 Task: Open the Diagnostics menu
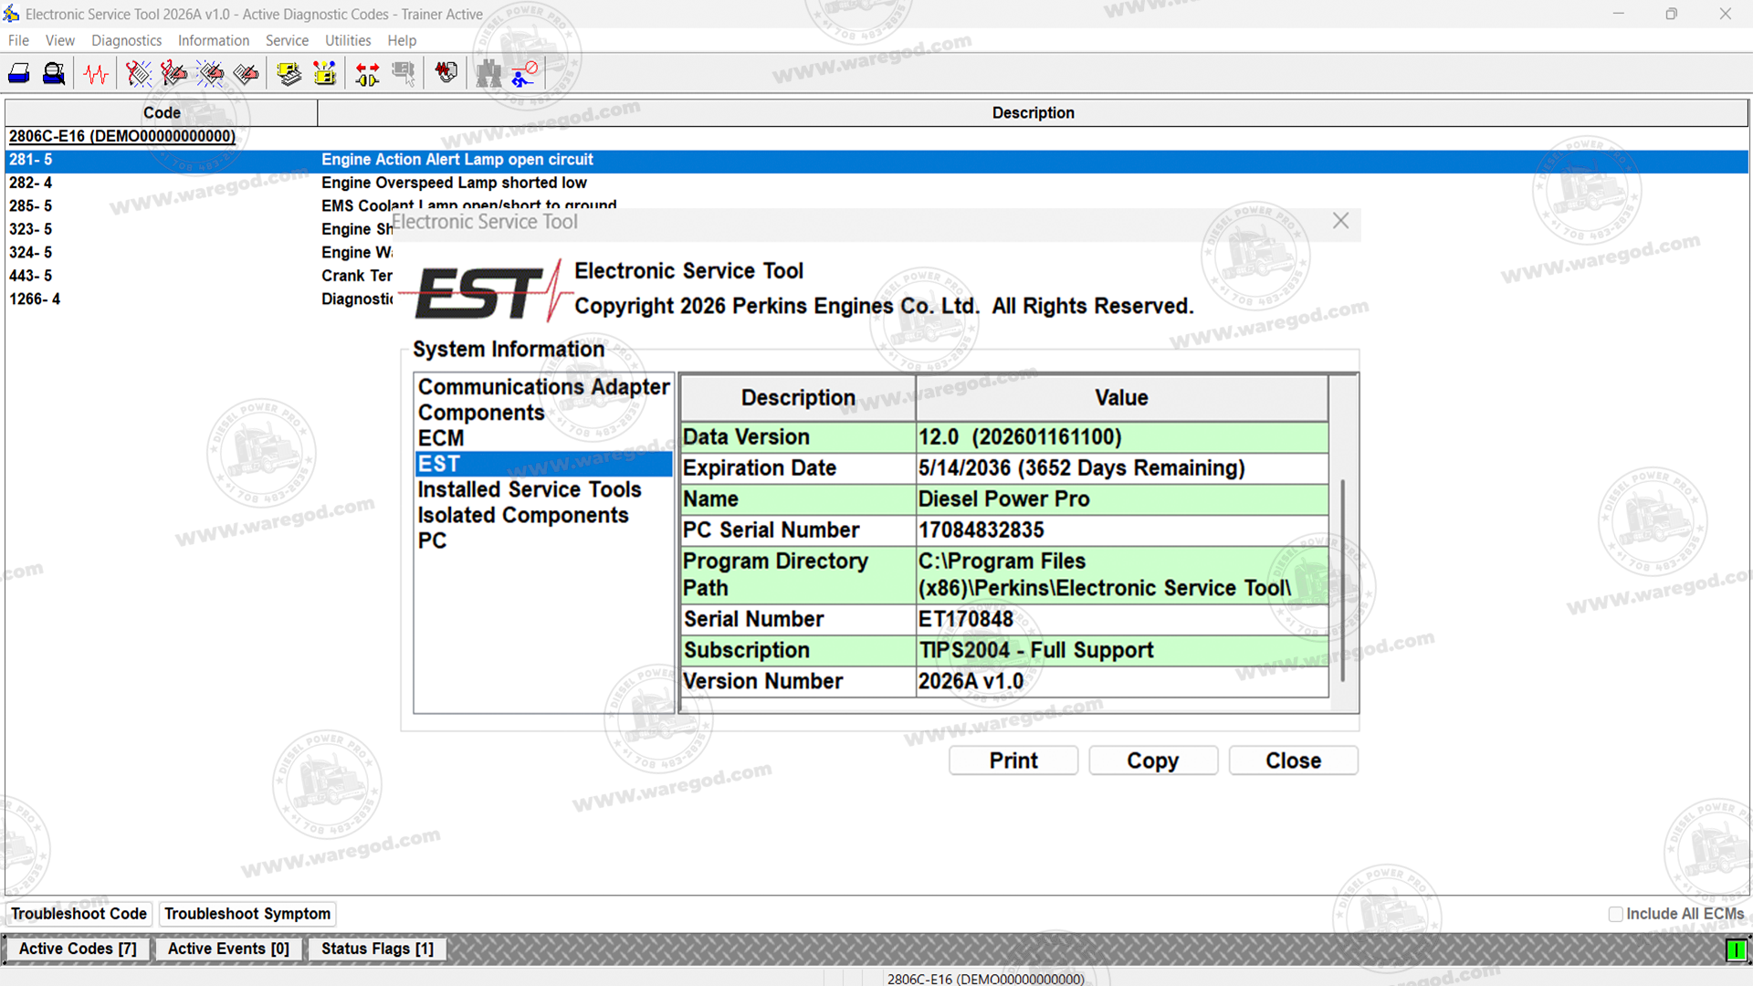126,40
